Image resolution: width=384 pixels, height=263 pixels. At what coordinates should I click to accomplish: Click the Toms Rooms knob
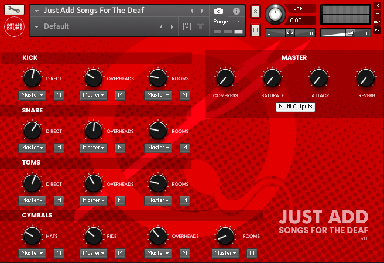coord(158,183)
